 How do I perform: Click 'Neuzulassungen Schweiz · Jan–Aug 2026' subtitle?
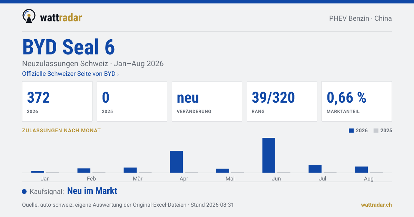tap(93, 64)
